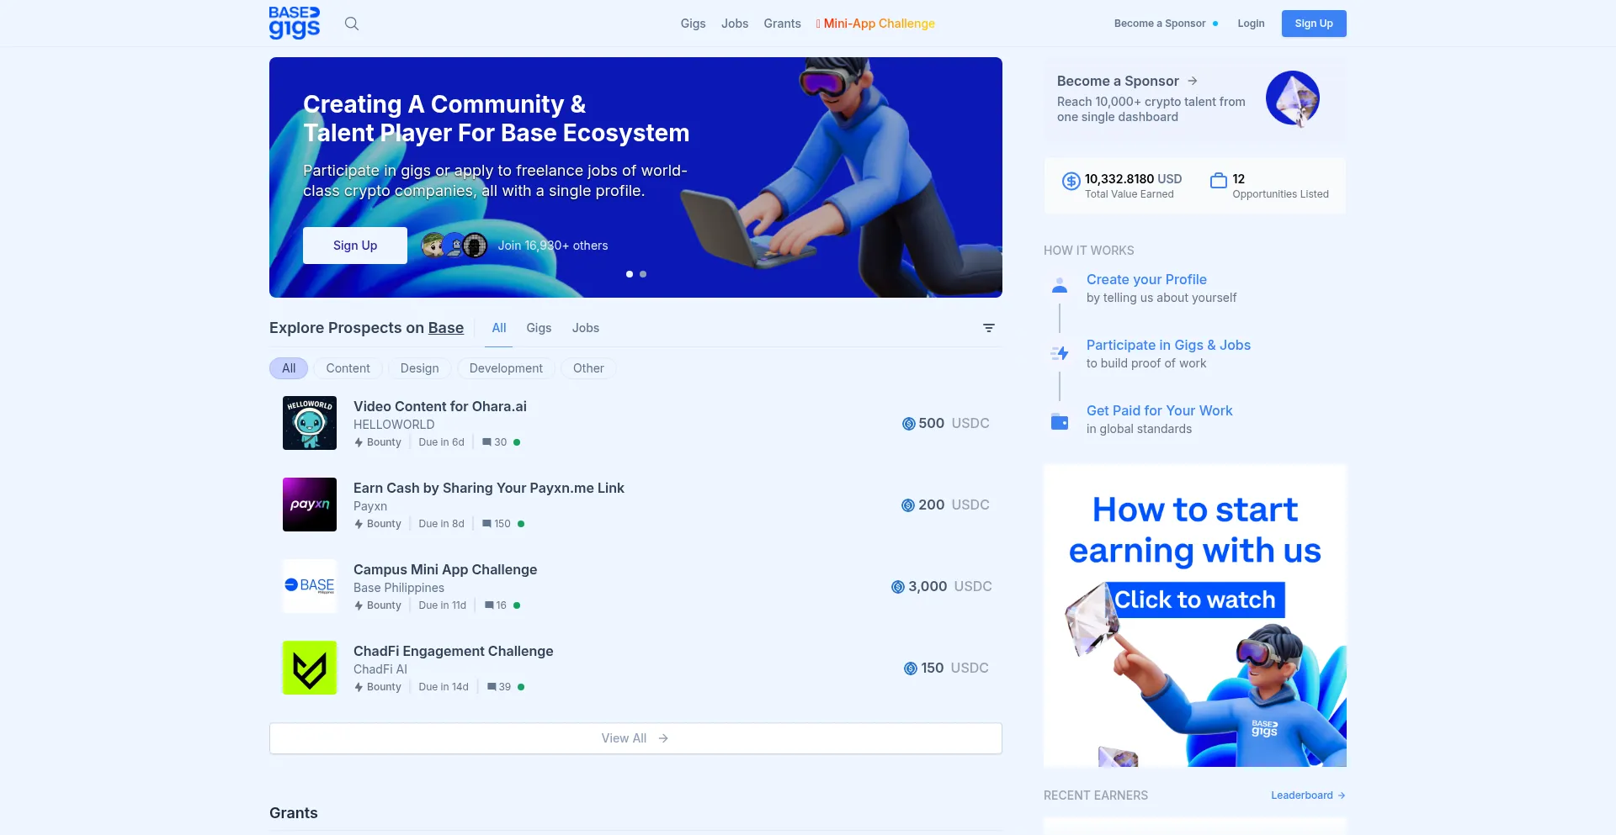Click comment icon on Campus Mini App row
This screenshot has height=835, width=1616.
click(x=489, y=605)
